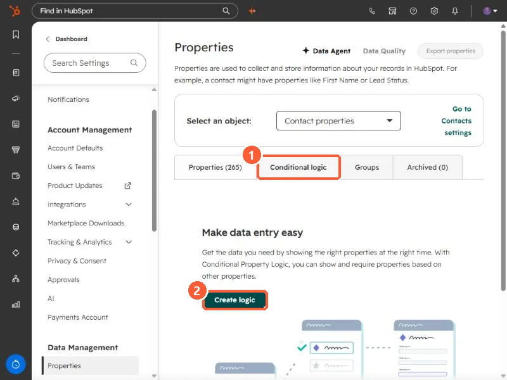
Task: Open Product Updates link
Action: pos(75,186)
